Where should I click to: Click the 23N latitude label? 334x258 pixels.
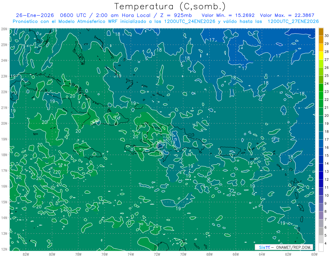(4, 76)
